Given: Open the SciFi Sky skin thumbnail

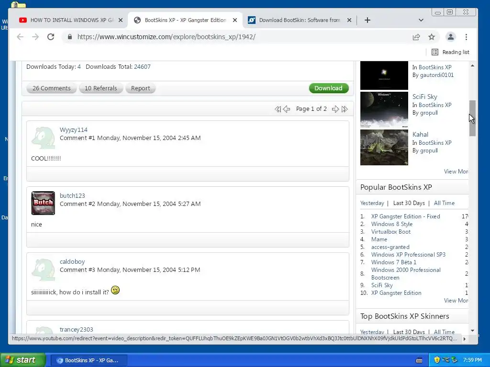Looking at the screenshot, I should (384, 109).
